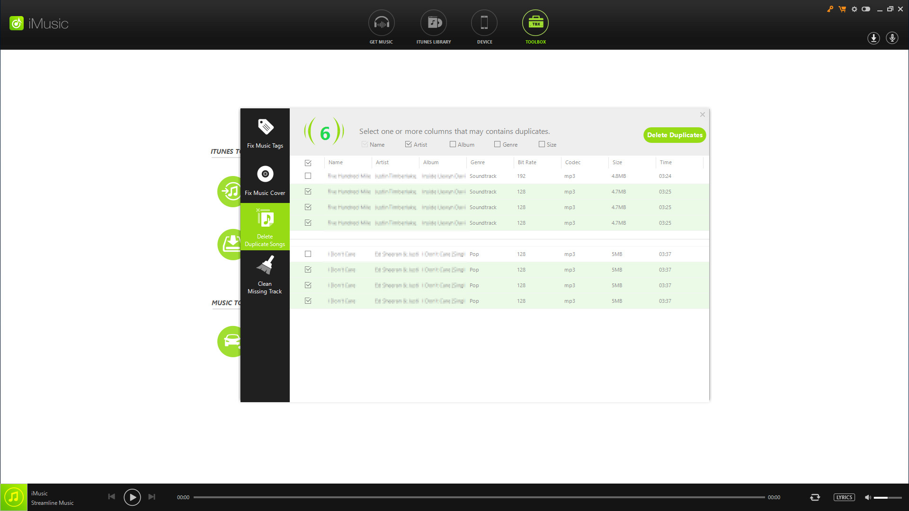The image size is (909, 511).
Task: Toggle the select-all checkbox in table header
Action: pyautogui.click(x=308, y=162)
